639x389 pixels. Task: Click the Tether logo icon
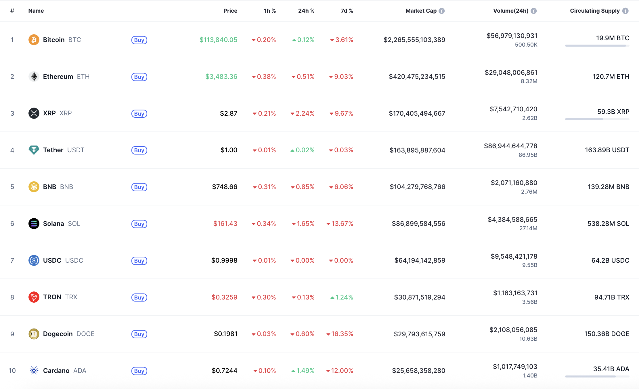point(34,150)
